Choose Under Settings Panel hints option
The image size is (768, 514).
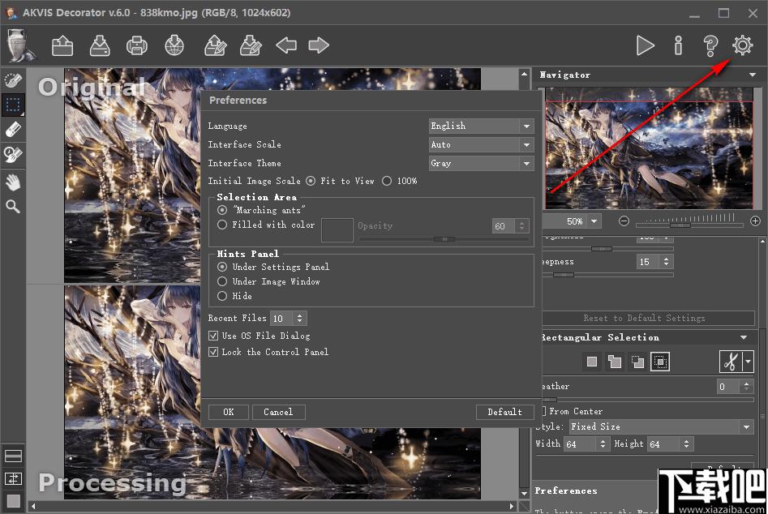point(222,267)
